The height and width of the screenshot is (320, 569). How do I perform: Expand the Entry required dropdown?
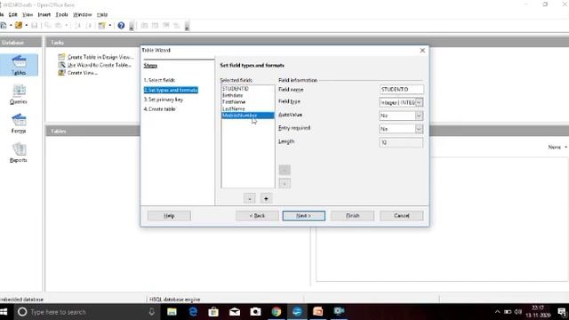point(419,129)
